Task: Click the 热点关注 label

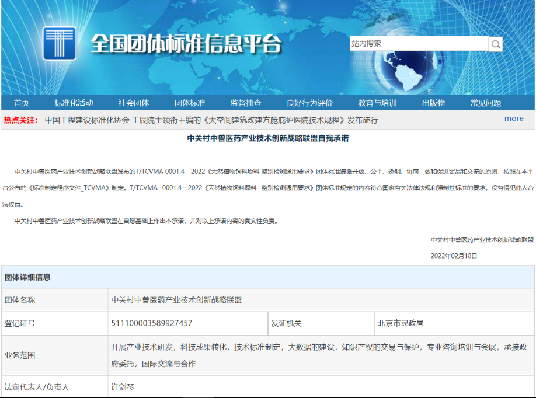Action: click(x=20, y=120)
